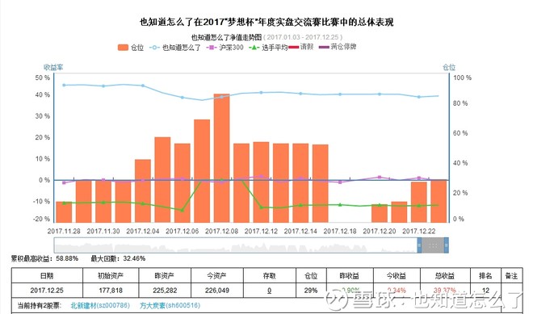Click the green data point at 2017.12.06
Viewport: 533px width, 314px height.
pyautogui.click(x=183, y=211)
